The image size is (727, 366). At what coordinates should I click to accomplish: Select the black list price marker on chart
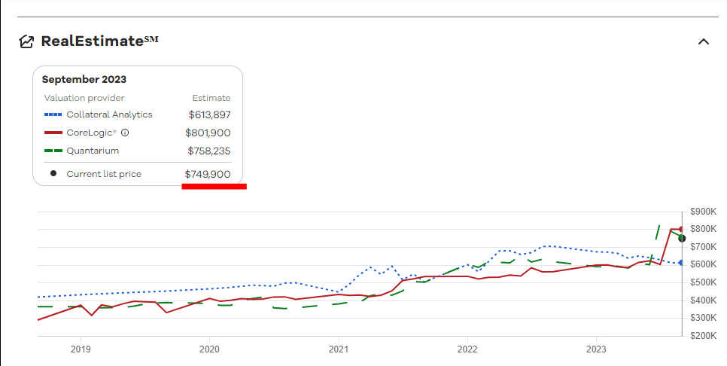coord(682,239)
